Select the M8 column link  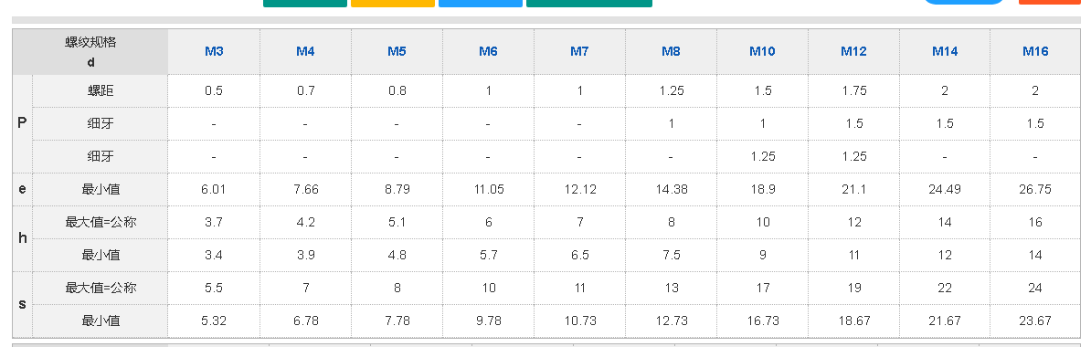pyautogui.click(x=671, y=51)
